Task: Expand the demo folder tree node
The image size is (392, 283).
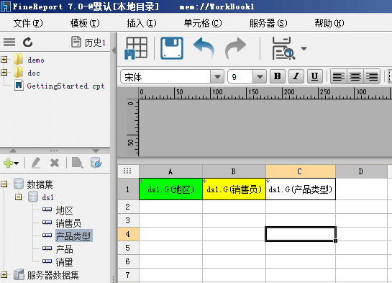Action: [x=4, y=60]
